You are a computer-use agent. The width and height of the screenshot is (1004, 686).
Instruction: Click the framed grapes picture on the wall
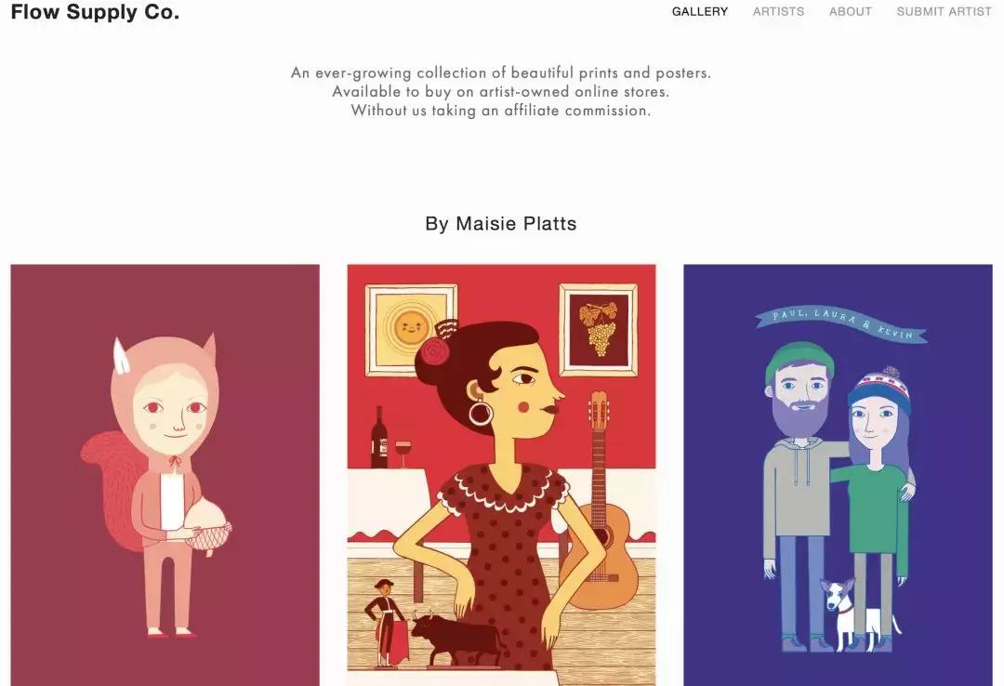598,328
